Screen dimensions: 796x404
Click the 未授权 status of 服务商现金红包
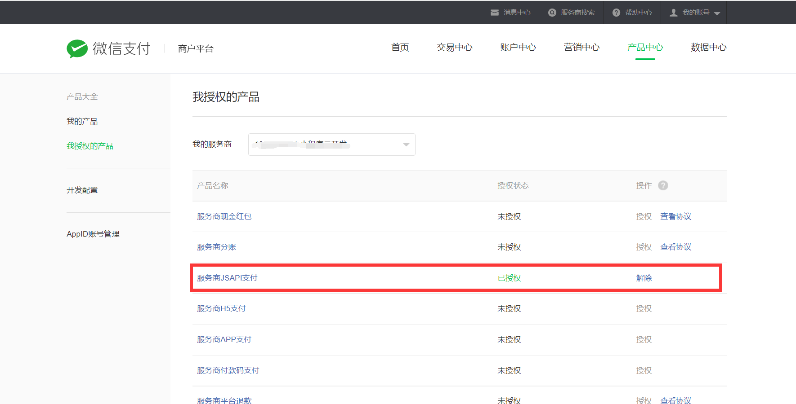tap(509, 216)
